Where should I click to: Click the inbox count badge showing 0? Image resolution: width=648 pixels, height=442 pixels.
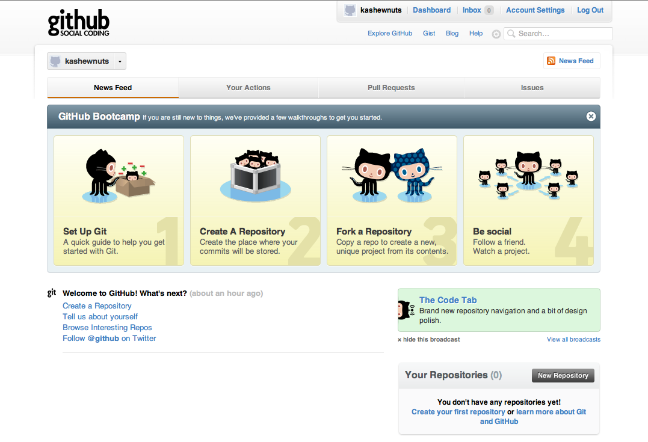(489, 10)
